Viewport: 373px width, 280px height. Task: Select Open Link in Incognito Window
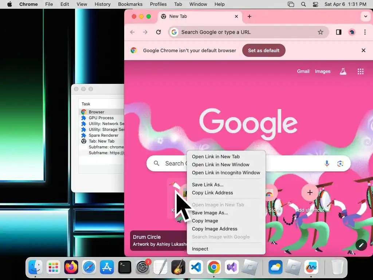[226, 172]
